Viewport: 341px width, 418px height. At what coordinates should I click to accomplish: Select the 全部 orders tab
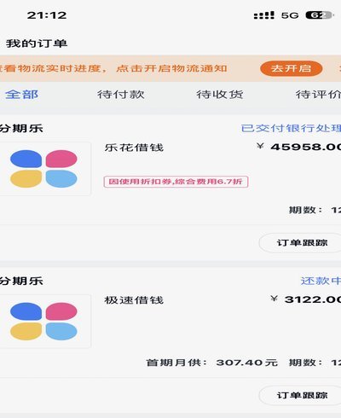coord(22,95)
